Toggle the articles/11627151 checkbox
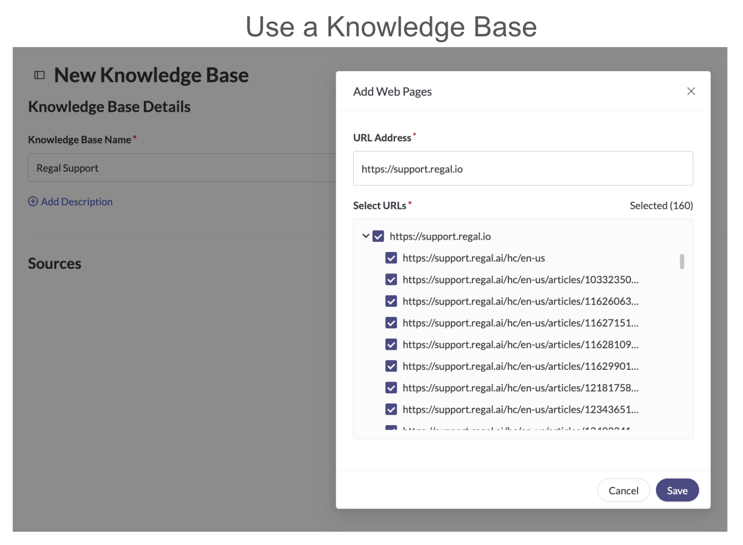The width and height of the screenshot is (743, 545). (x=391, y=323)
